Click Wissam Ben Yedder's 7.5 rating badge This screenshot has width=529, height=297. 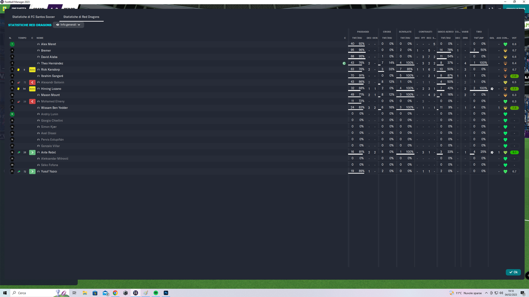(x=514, y=108)
